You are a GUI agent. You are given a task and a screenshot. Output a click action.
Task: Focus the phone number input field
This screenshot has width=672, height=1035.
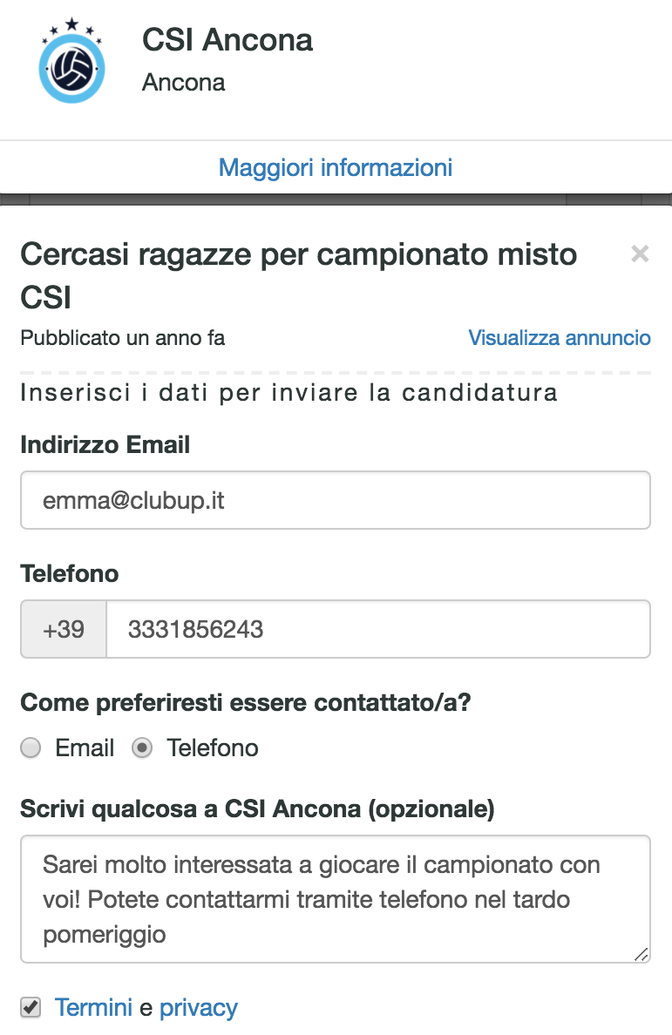(x=377, y=629)
